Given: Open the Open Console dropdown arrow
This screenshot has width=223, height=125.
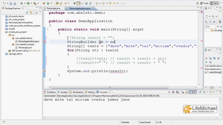Looking at the screenshot, I should (x=214, y=92).
